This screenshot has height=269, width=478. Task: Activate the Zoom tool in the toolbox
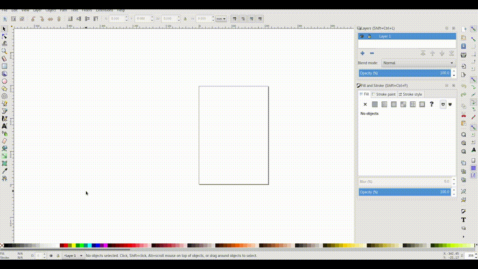coord(4,51)
